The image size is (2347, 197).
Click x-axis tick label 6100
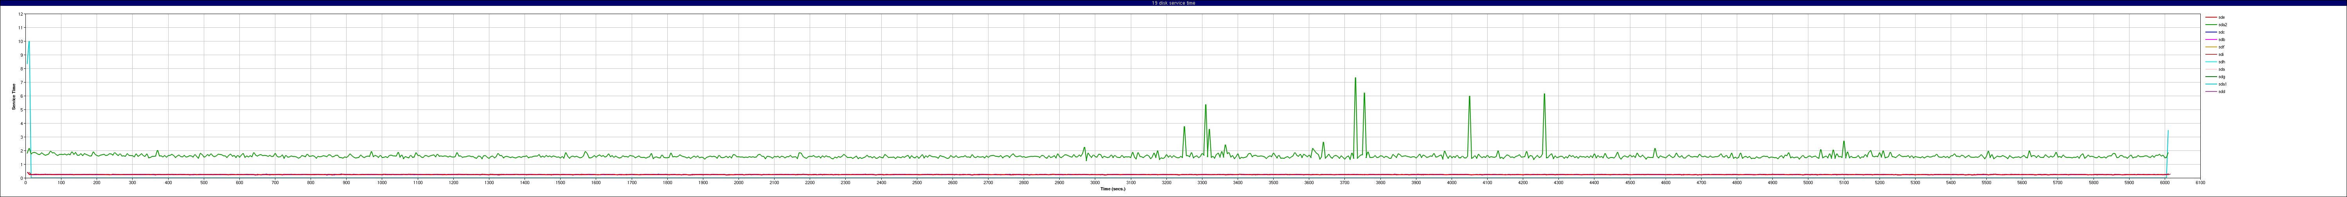pos(2200,183)
